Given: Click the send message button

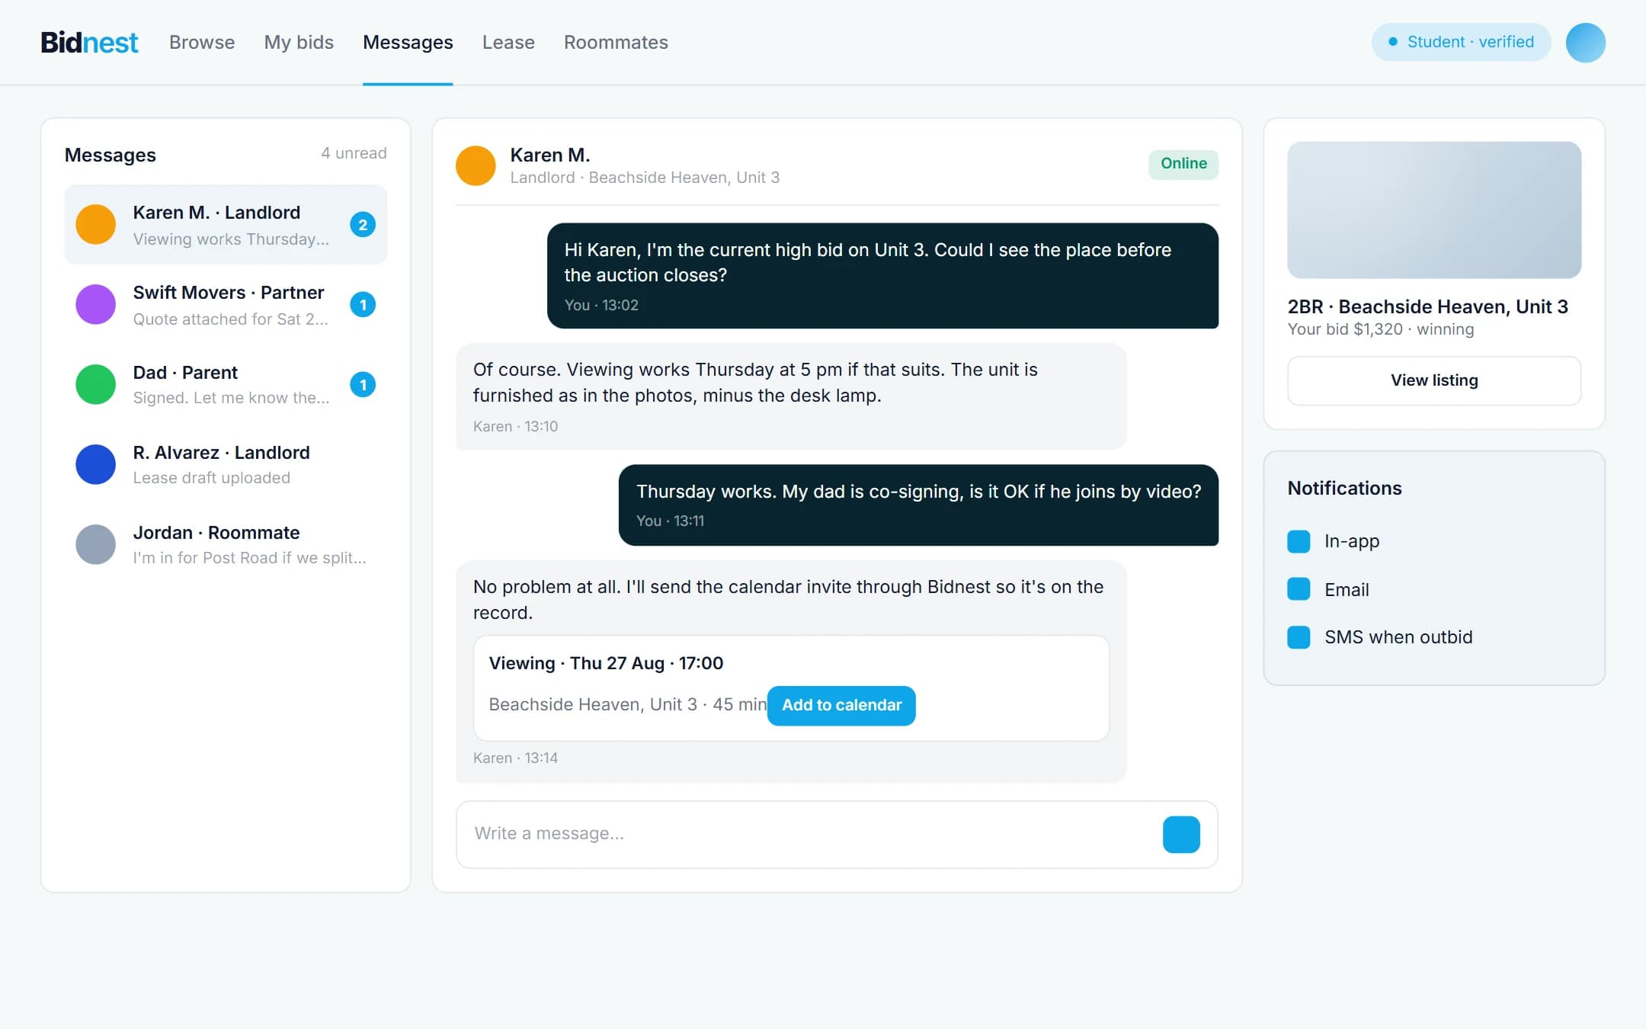Looking at the screenshot, I should [1181, 834].
